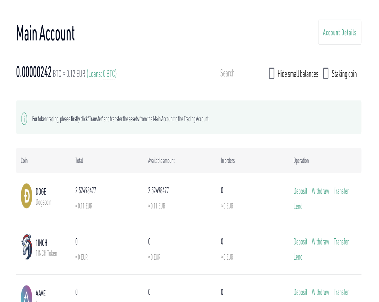Focus the Search coin field
The width and height of the screenshot is (379, 302).
[x=242, y=74]
